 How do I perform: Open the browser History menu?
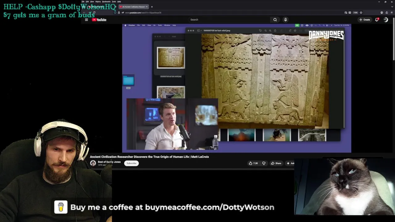tap(98, 2)
